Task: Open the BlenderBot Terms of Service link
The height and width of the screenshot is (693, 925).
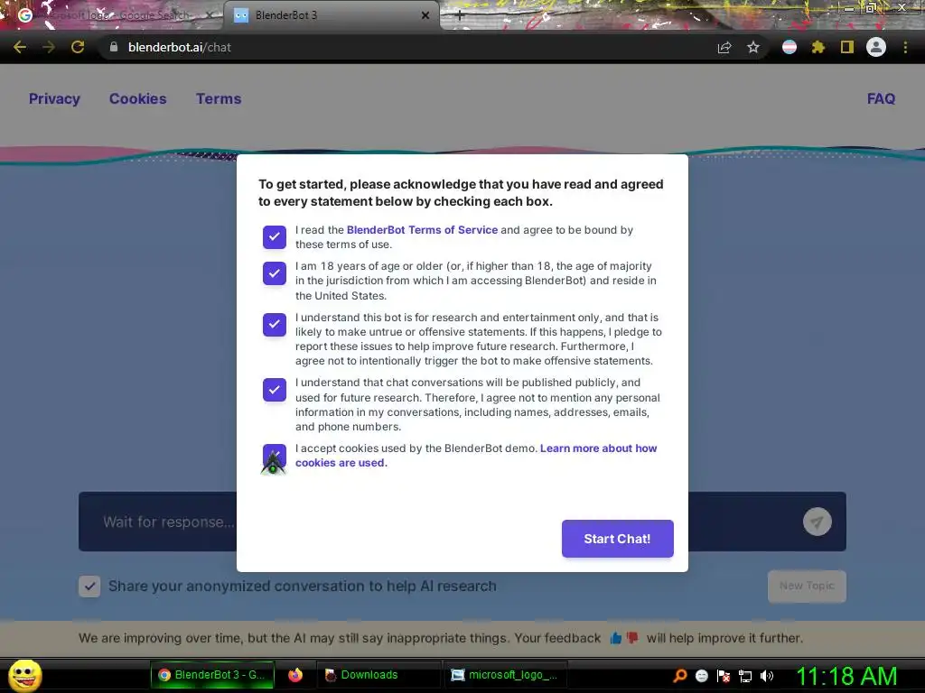Action: [422, 230]
